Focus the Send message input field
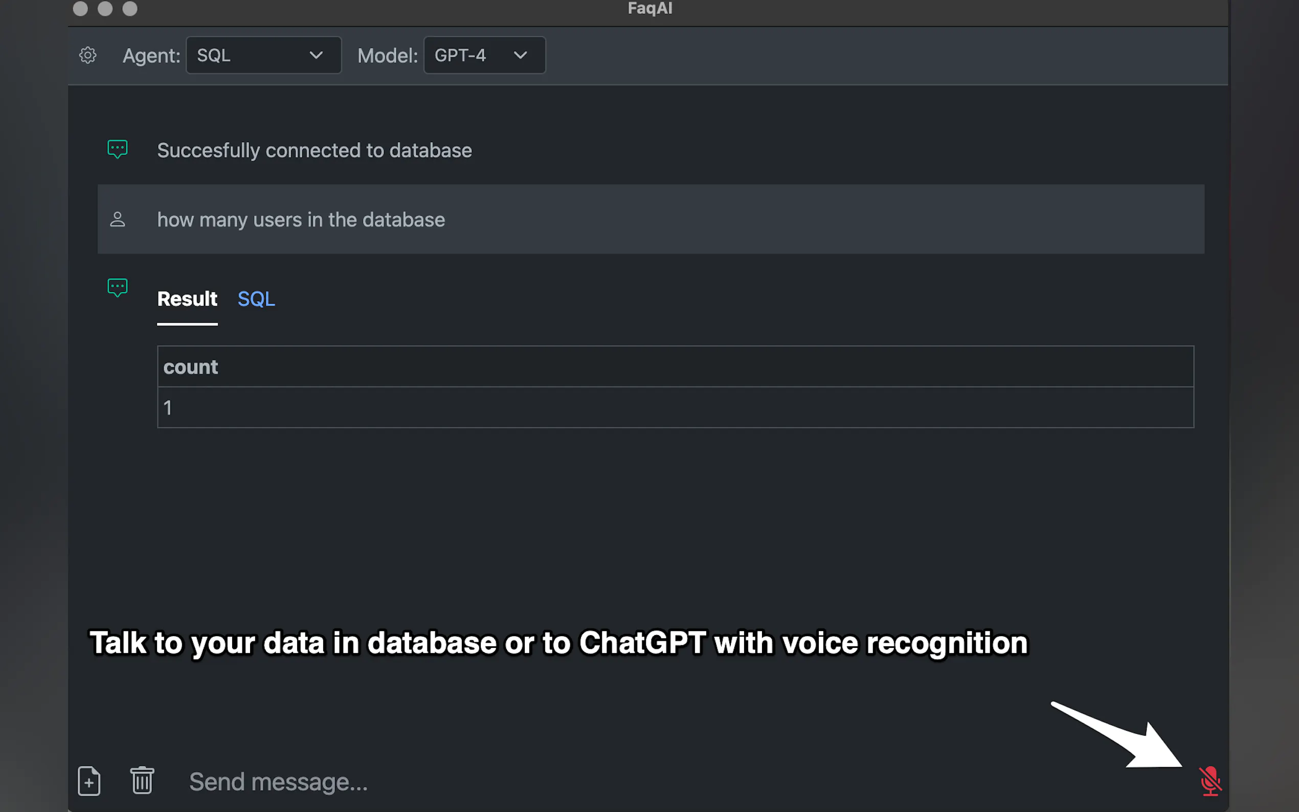The image size is (1299, 812). pyautogui.click(x=644, y=782)
